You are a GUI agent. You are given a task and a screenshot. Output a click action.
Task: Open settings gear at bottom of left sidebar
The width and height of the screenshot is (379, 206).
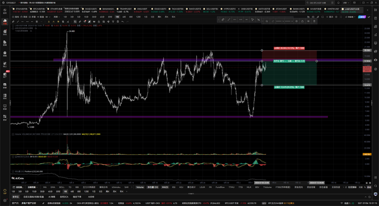4,200
